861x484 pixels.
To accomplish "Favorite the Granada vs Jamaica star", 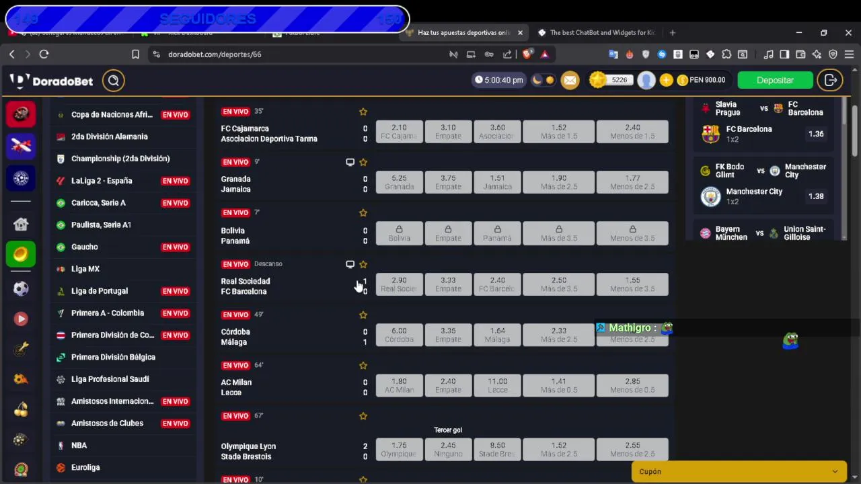I will 363,162.
